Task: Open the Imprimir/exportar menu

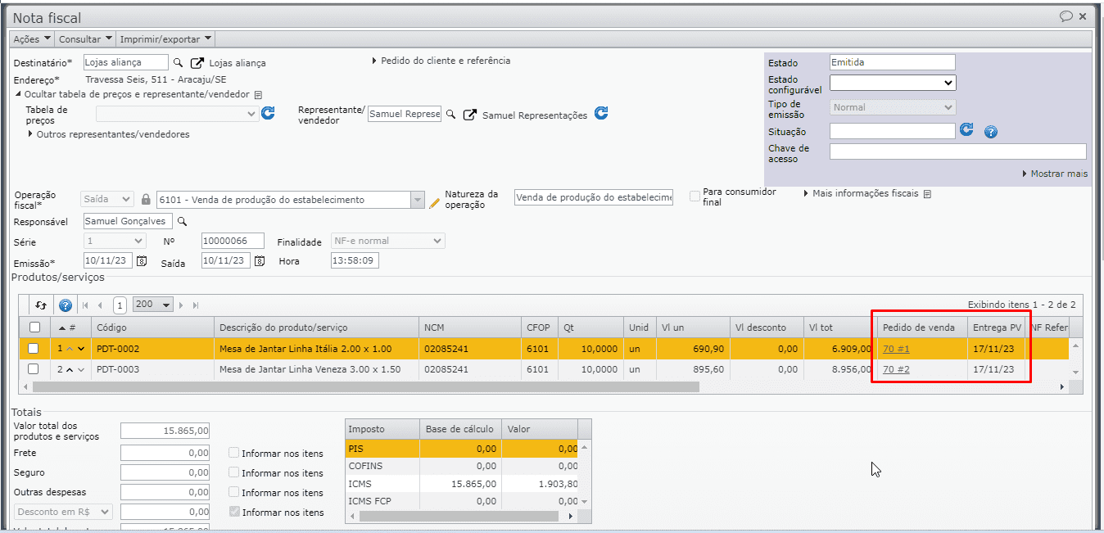Action: click(x=166, y=38)
